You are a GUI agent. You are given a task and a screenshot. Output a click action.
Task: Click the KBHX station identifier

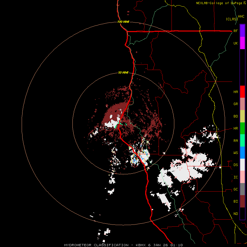pyautogui.click(x=141, y=245)
